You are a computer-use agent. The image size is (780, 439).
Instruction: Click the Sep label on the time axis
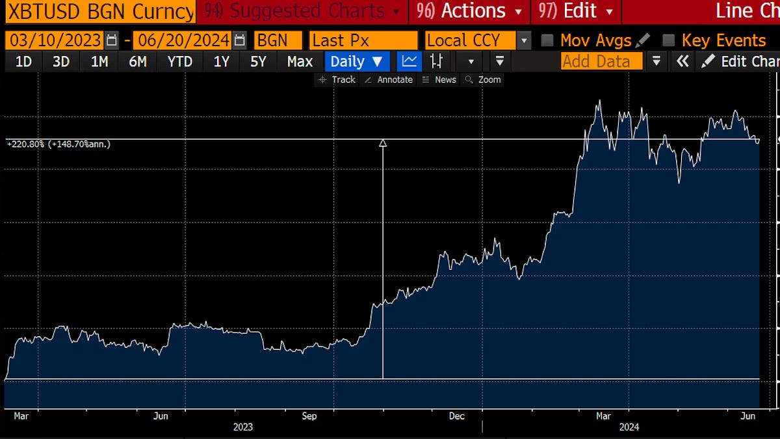(x=309, y=416)
